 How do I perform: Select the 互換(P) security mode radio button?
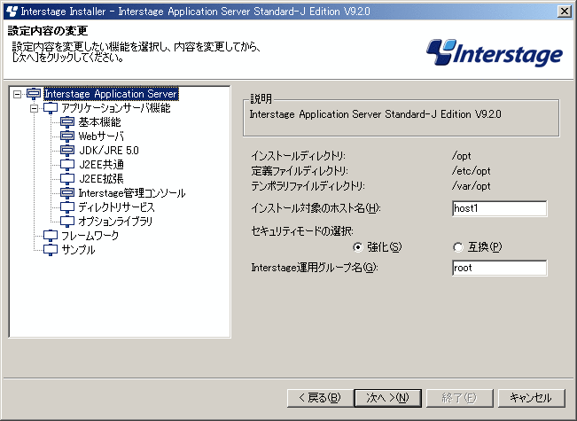tap(457, 247)
